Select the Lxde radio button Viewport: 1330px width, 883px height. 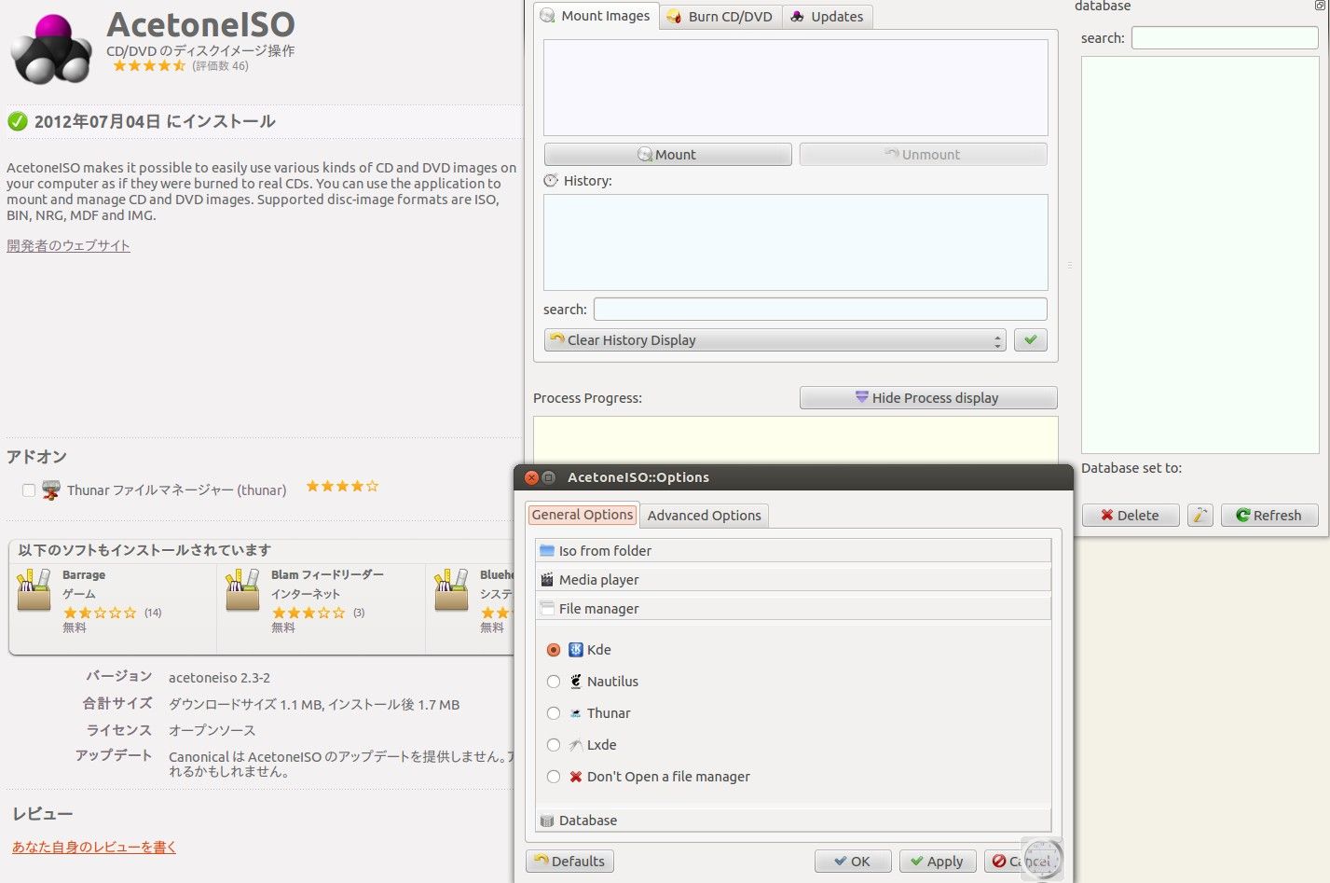tap(554, 745)
